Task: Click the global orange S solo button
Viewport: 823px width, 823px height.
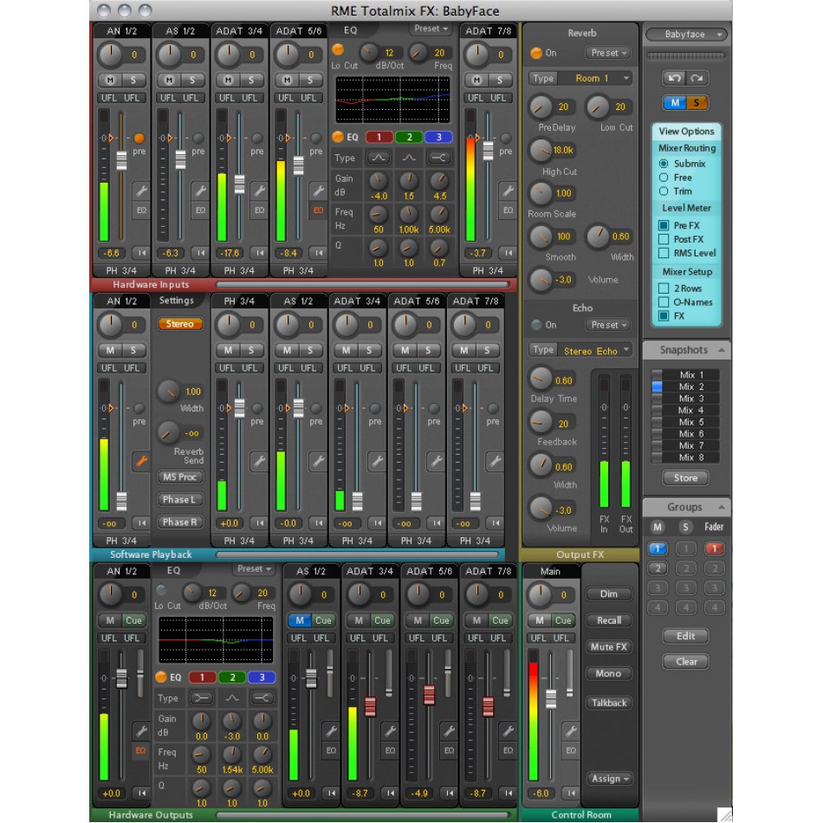Action: pos(697,103)
